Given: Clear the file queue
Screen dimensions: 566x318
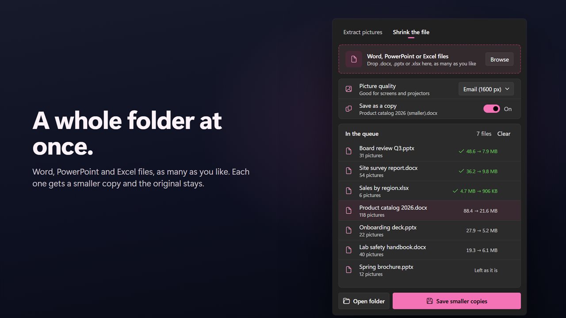Looking at the screenshot, I should pyautogui.click(x=504, y=134).
